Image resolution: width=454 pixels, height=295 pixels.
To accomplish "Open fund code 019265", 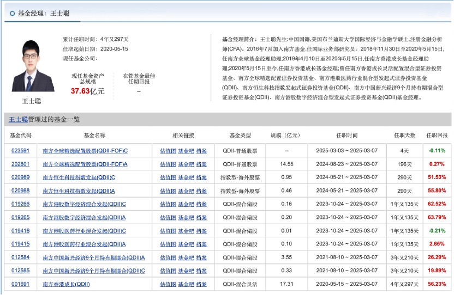I will pos(20,217).
